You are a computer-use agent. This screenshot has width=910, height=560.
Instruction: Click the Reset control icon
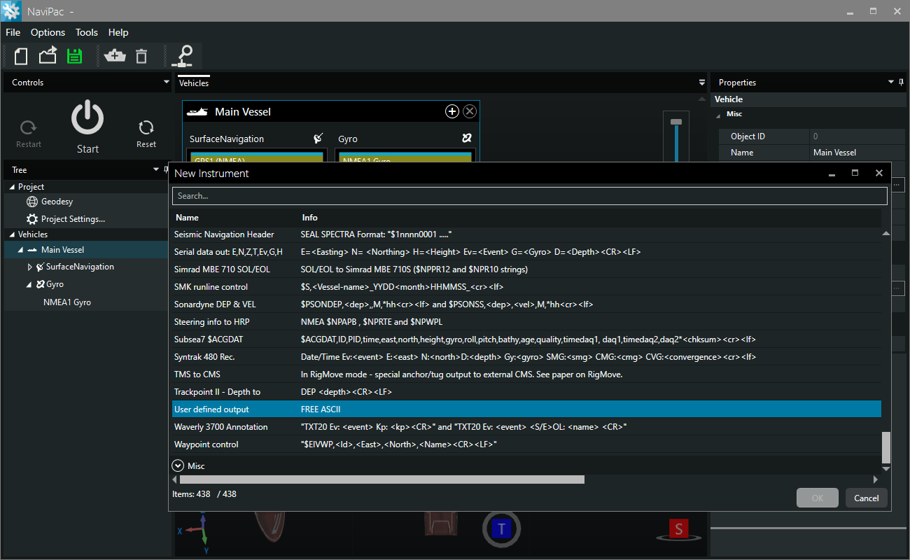[146, 127]
